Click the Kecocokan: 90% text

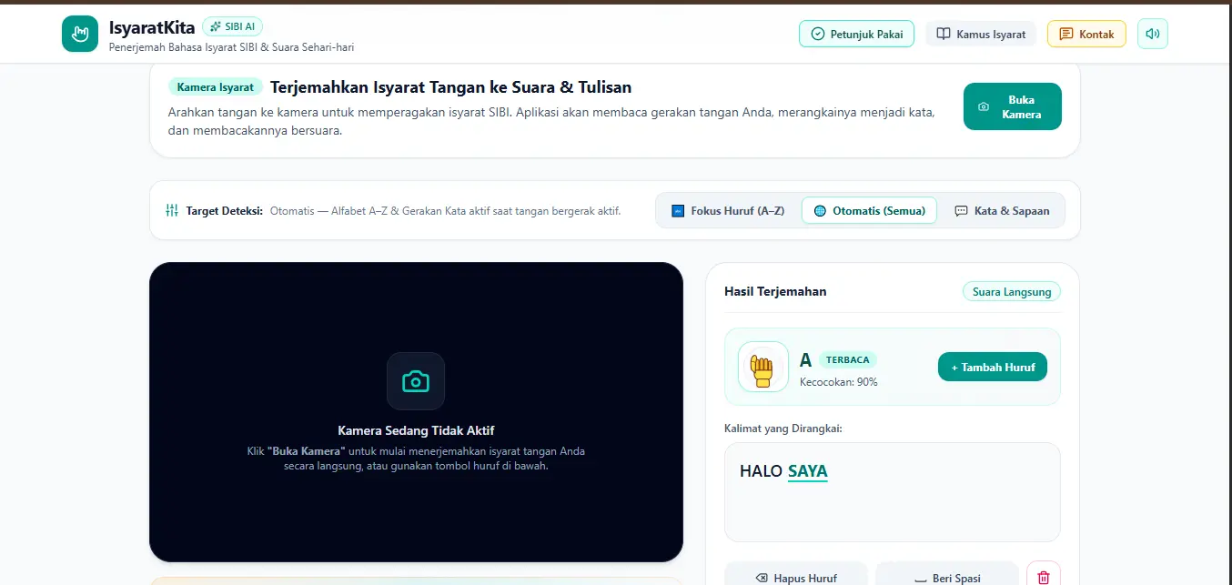(839, 382)
